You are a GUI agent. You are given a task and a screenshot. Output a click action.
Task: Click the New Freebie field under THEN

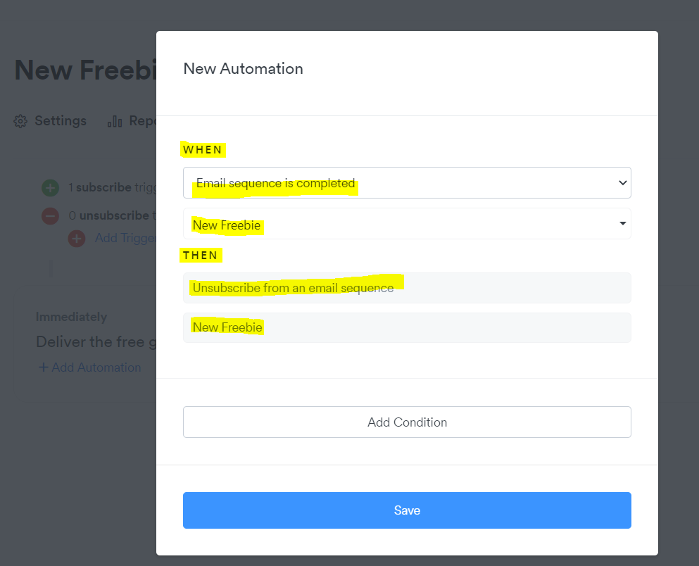pyautogui.click(x=407, y=327)
